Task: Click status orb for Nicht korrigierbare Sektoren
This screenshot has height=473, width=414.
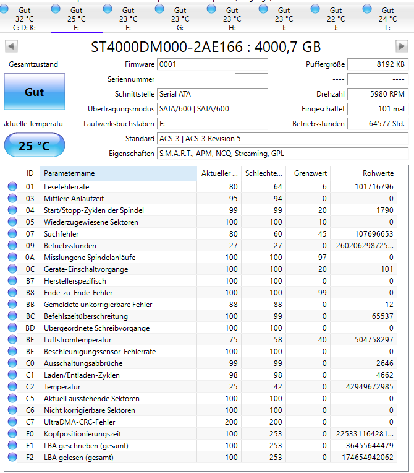Action: point(12,410)
